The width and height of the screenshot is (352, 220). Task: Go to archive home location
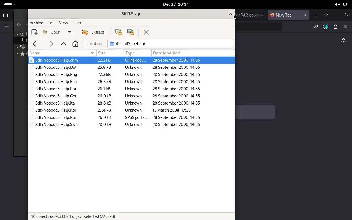(x=75, y=44)
